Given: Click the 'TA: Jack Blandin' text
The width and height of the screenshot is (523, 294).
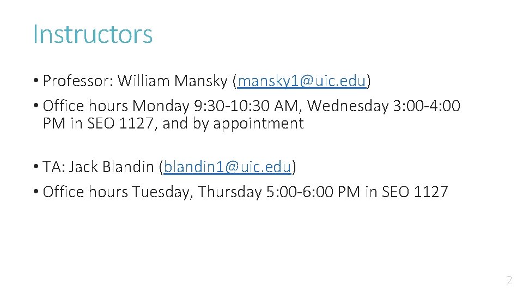Looking at the screenshot, I should coord(99,167).
